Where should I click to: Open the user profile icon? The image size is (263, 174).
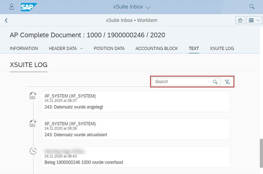[x=11, y=7]
